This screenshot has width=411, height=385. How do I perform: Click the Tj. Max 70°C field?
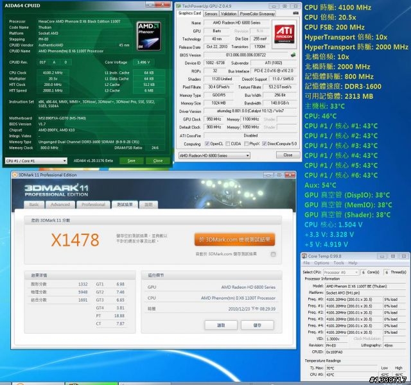point(351,368)
